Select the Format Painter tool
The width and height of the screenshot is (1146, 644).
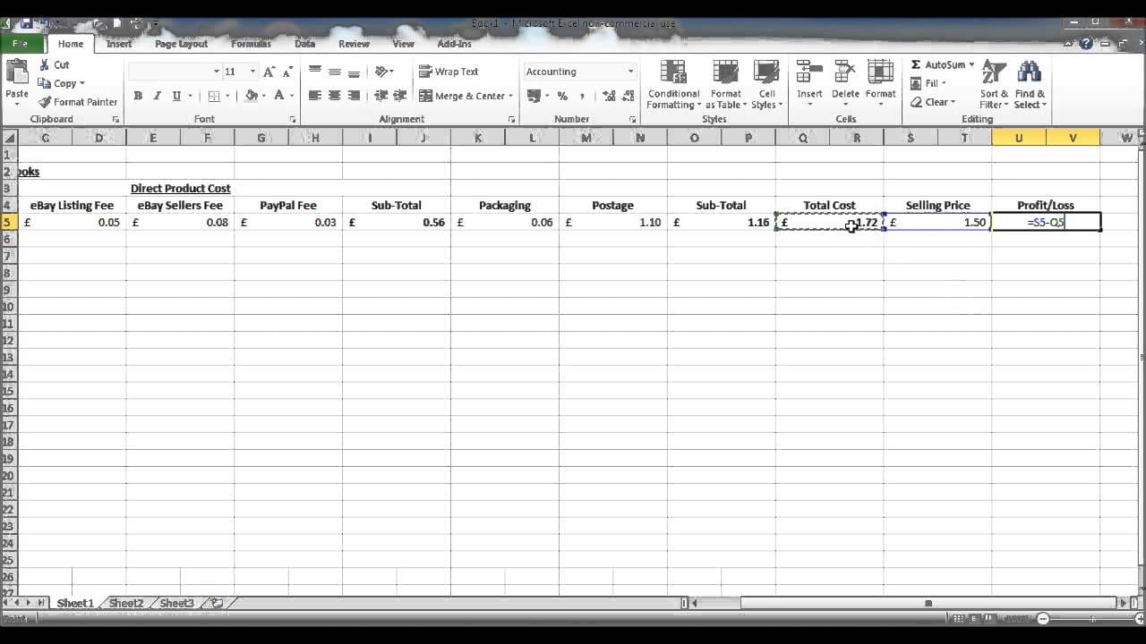point(78,102)
